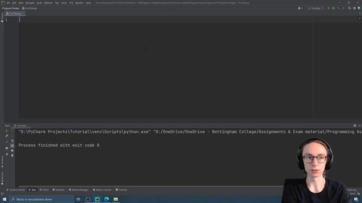This screenshot has width=362, height=203.
Task: Switch to PyCharm on the taskbar
Action: [97, 199]
